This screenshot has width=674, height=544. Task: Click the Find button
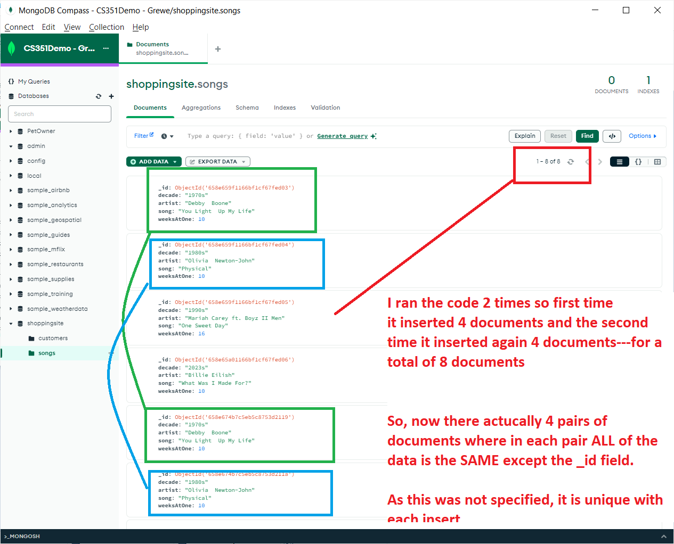click(587, 136)
